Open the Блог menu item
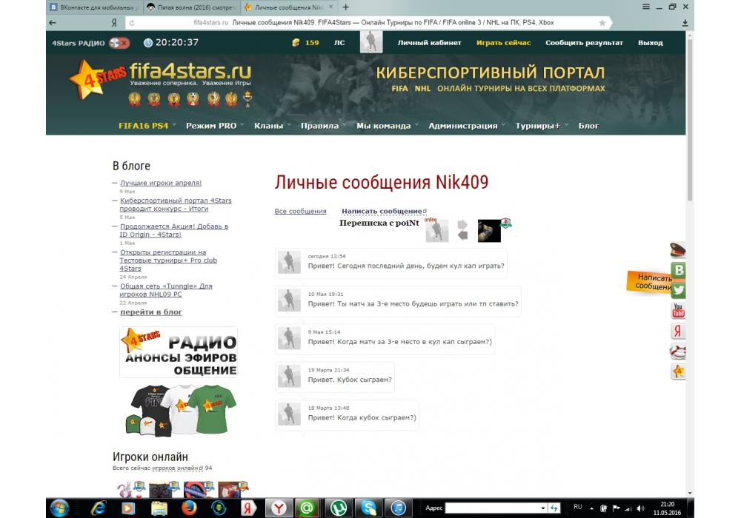The height and width of the screenshot is (518, 741). click(x=588, y=126)
